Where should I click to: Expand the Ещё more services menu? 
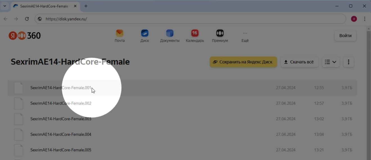click(x=245, y=36)
